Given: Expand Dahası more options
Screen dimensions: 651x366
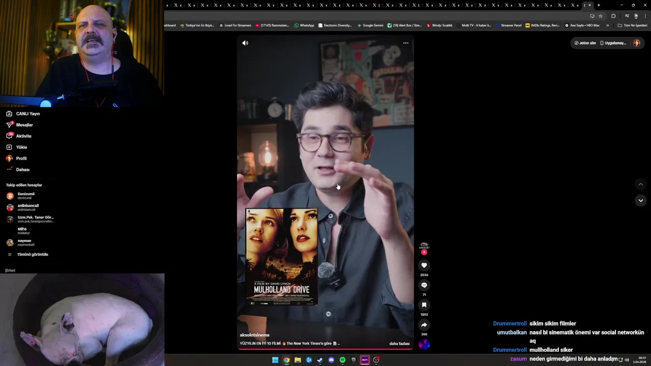Looking at the screenshot, I should pos(18,170).
